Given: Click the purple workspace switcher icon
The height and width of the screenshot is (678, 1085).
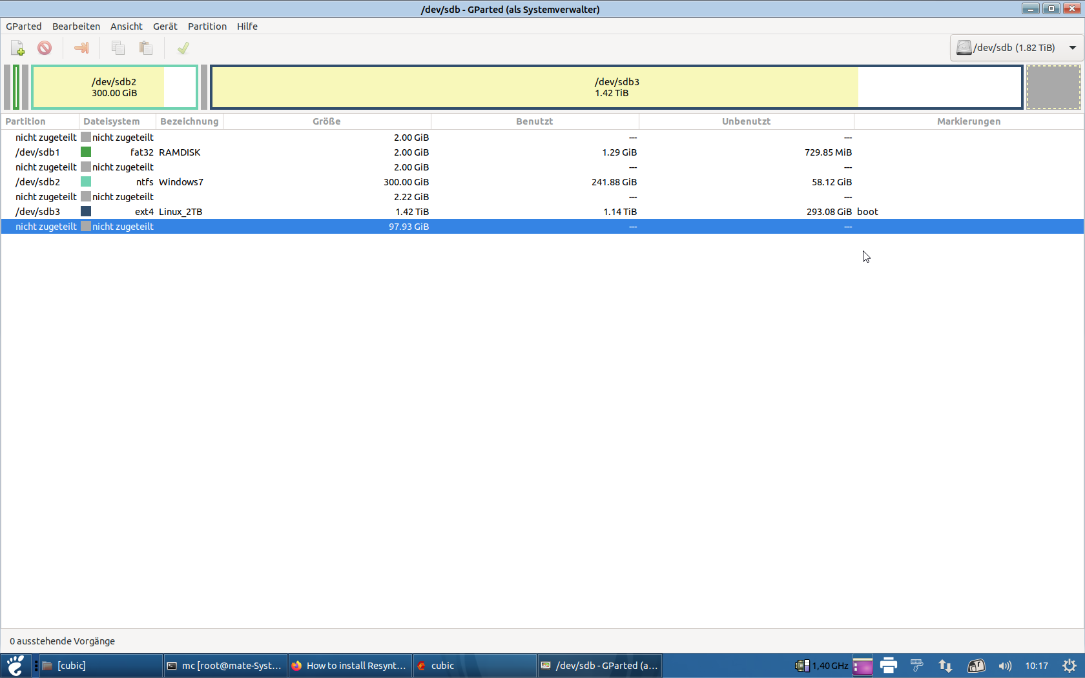Looking at the screenshot, I should [x=863, y=666].
